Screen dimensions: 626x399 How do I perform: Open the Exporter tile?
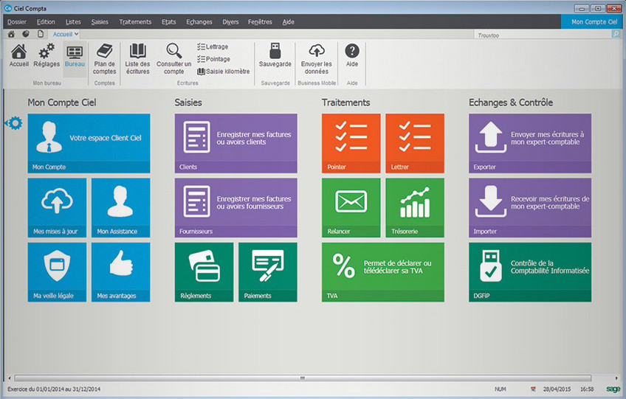coord(530,143)
